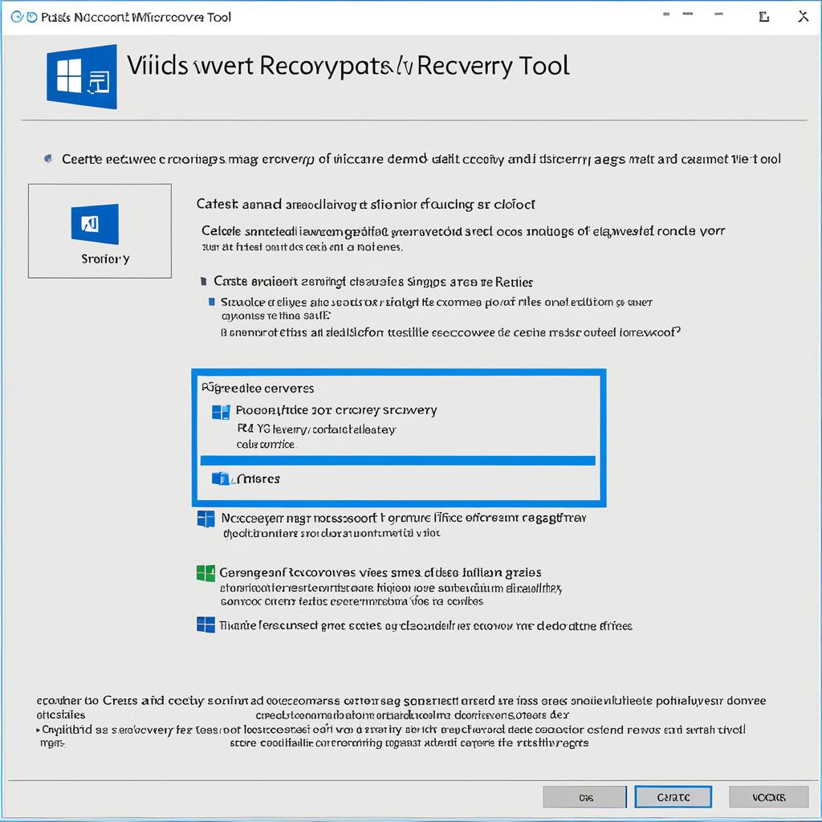Click the large blue Windows logo in the header
The image size is (822, 822).
point(82,76)
